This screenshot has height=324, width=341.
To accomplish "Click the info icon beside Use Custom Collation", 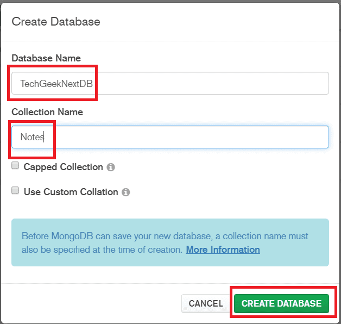I will [x=125, y=192].
